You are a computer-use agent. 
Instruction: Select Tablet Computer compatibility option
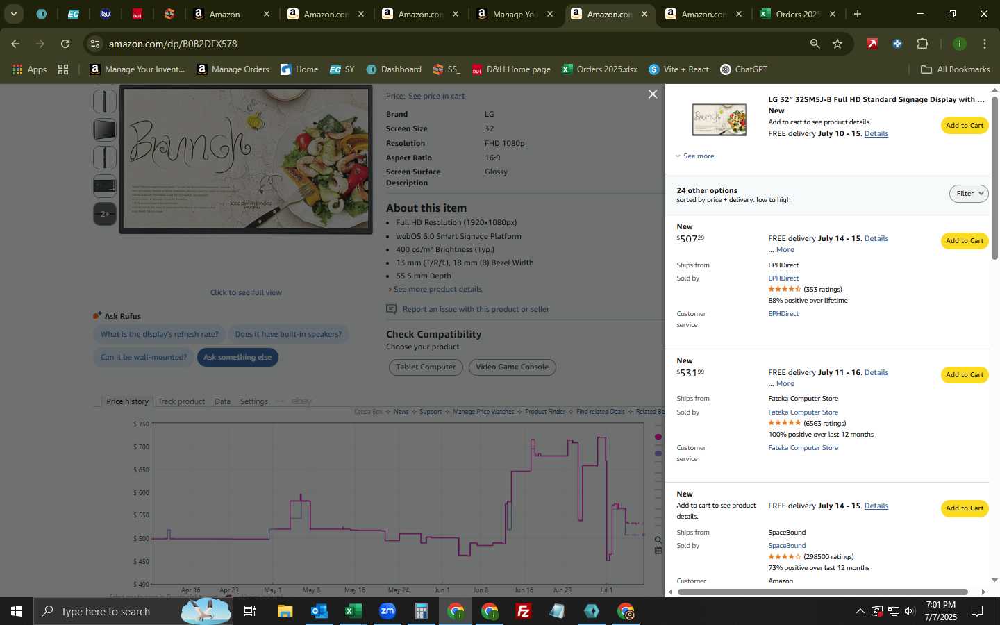click(426, 367)
